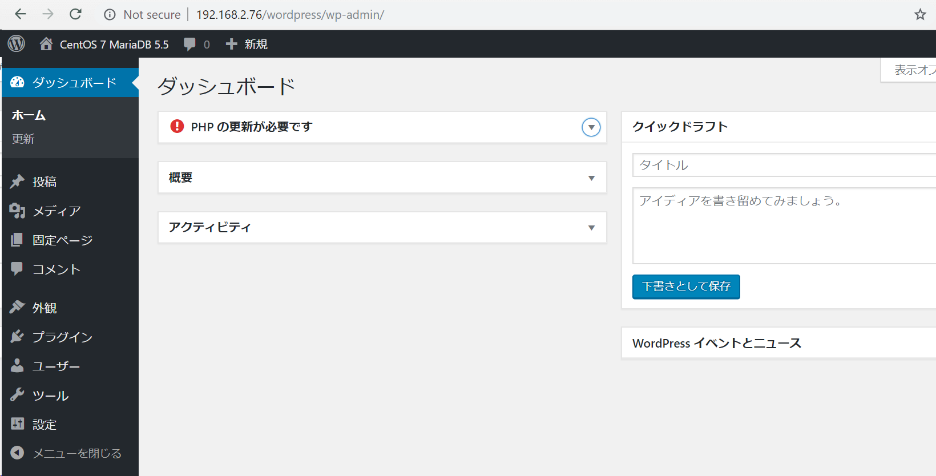This screenshot has height=476, width=936.
Task: Click クイックドラフト panel heading
Action: [x=680, y=127]
